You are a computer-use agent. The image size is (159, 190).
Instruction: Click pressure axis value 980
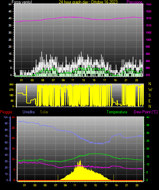[148, 68]
